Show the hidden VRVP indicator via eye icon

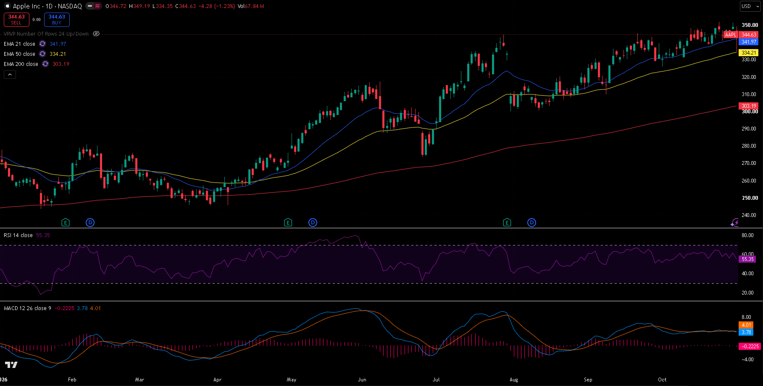pyautogui.click(x=96, y=34)
